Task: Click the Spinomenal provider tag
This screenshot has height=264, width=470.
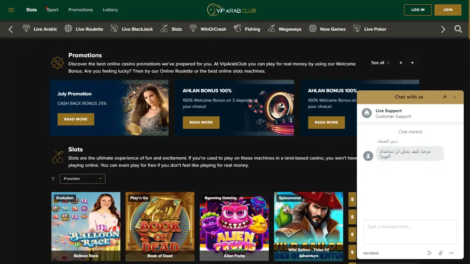Action: coord(290,198)
